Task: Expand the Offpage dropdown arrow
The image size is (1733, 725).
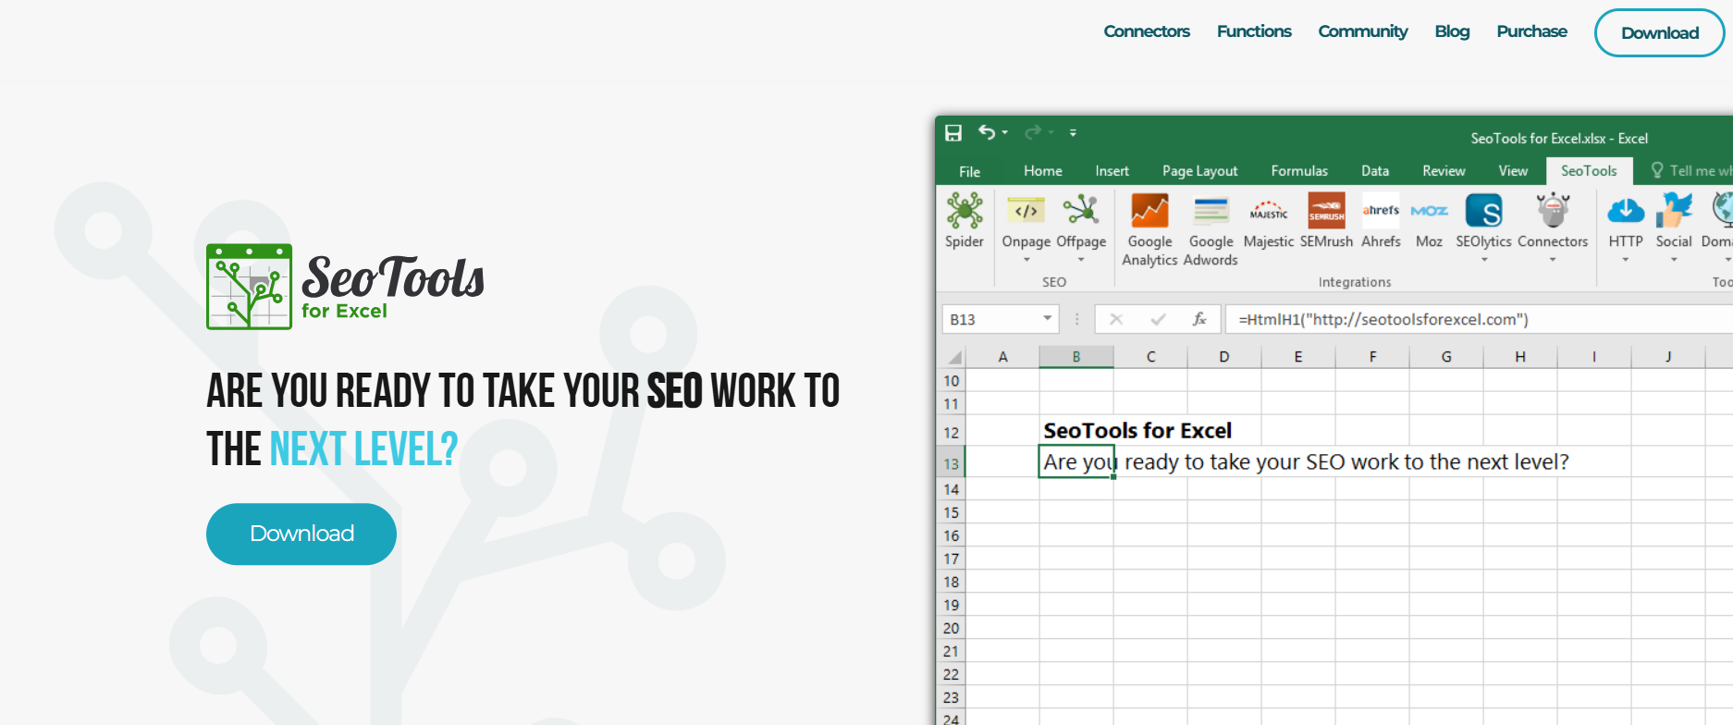Action: click(x=1081, y=260)
